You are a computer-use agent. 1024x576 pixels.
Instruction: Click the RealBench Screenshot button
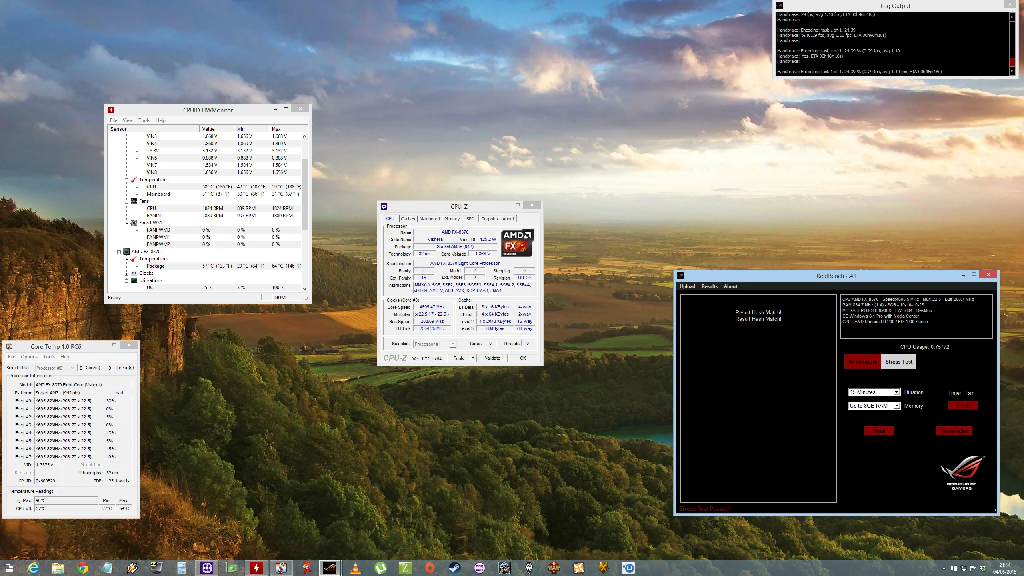click(955, 431)
